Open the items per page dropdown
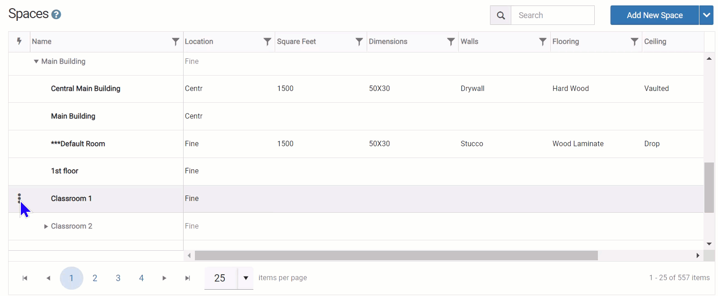Viewport: 718px width, 296px height. click(x=246, y=278)
